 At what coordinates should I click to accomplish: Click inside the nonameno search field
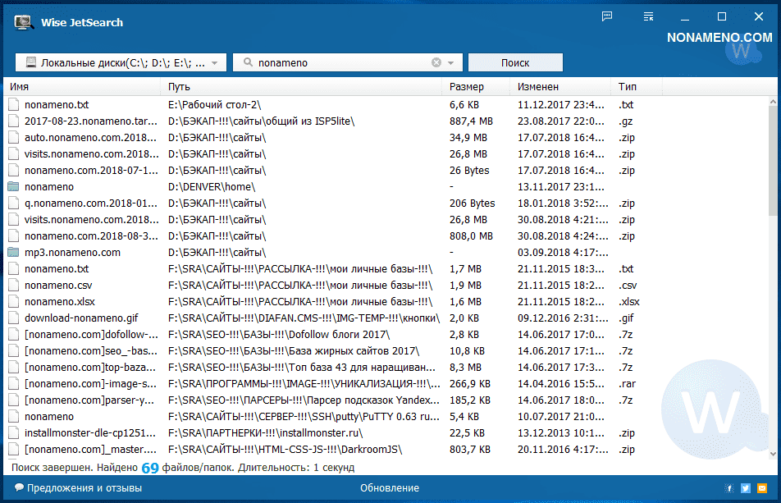336,62
